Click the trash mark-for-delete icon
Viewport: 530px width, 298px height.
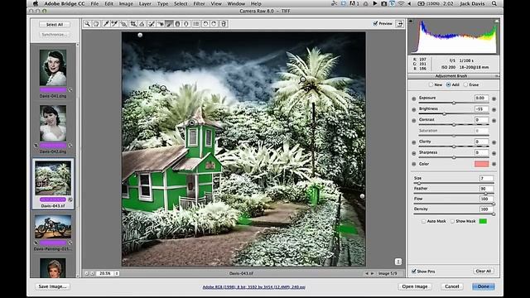coord(223,24)
